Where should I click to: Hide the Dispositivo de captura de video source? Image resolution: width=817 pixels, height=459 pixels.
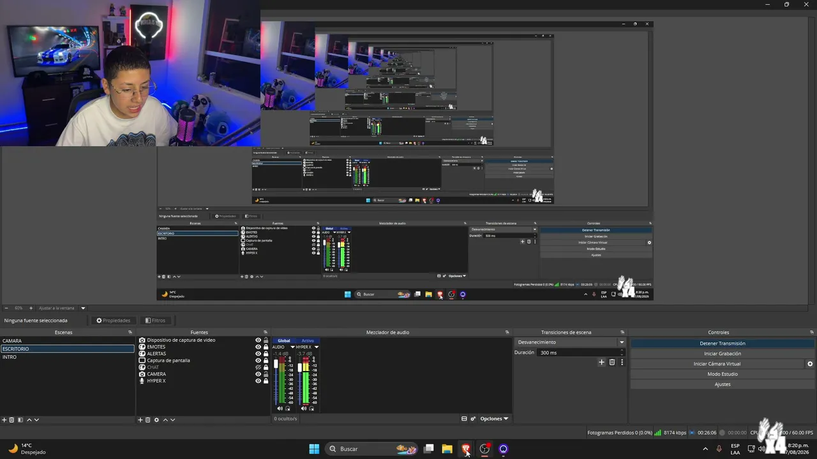coord(259,340)
